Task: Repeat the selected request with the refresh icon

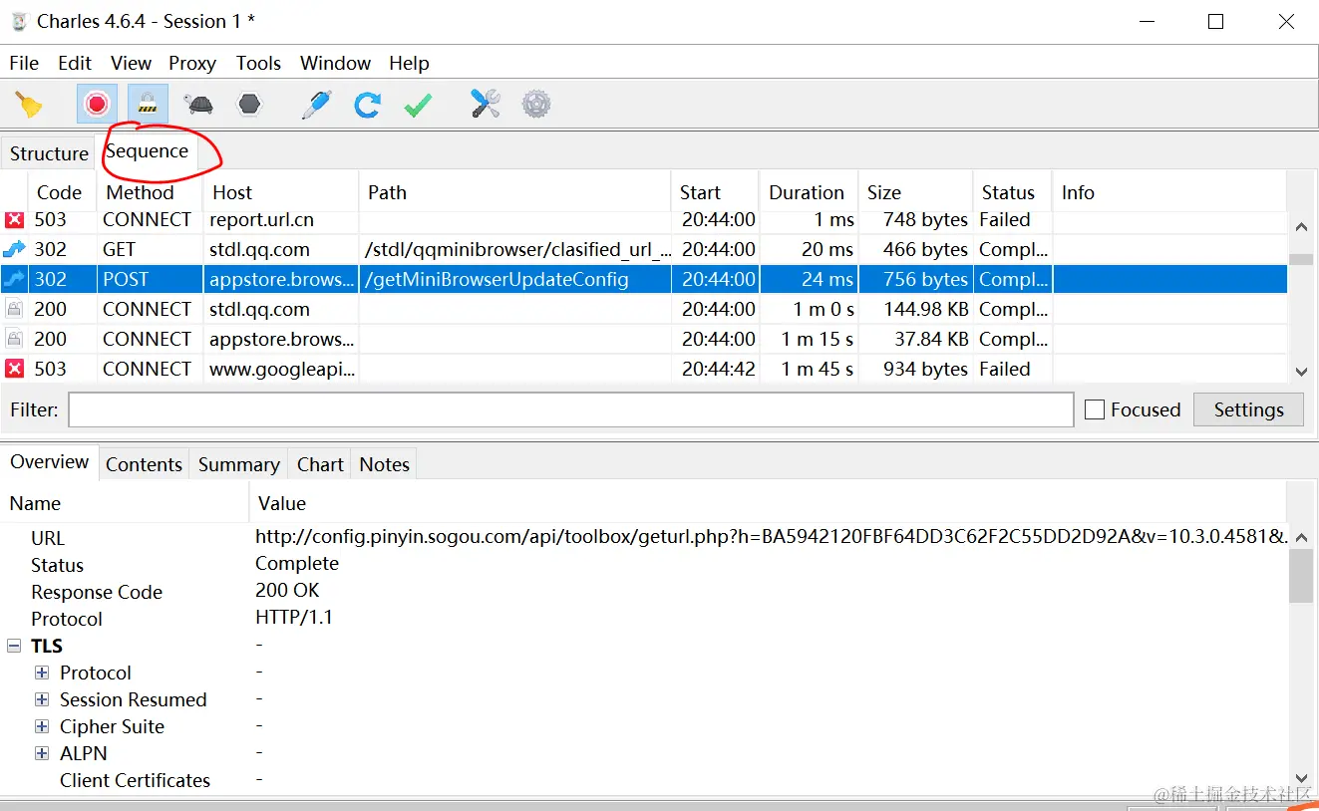Action: click(367, 104)
